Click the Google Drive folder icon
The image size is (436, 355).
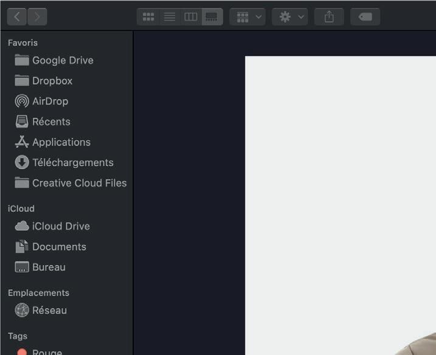[22, 60]
